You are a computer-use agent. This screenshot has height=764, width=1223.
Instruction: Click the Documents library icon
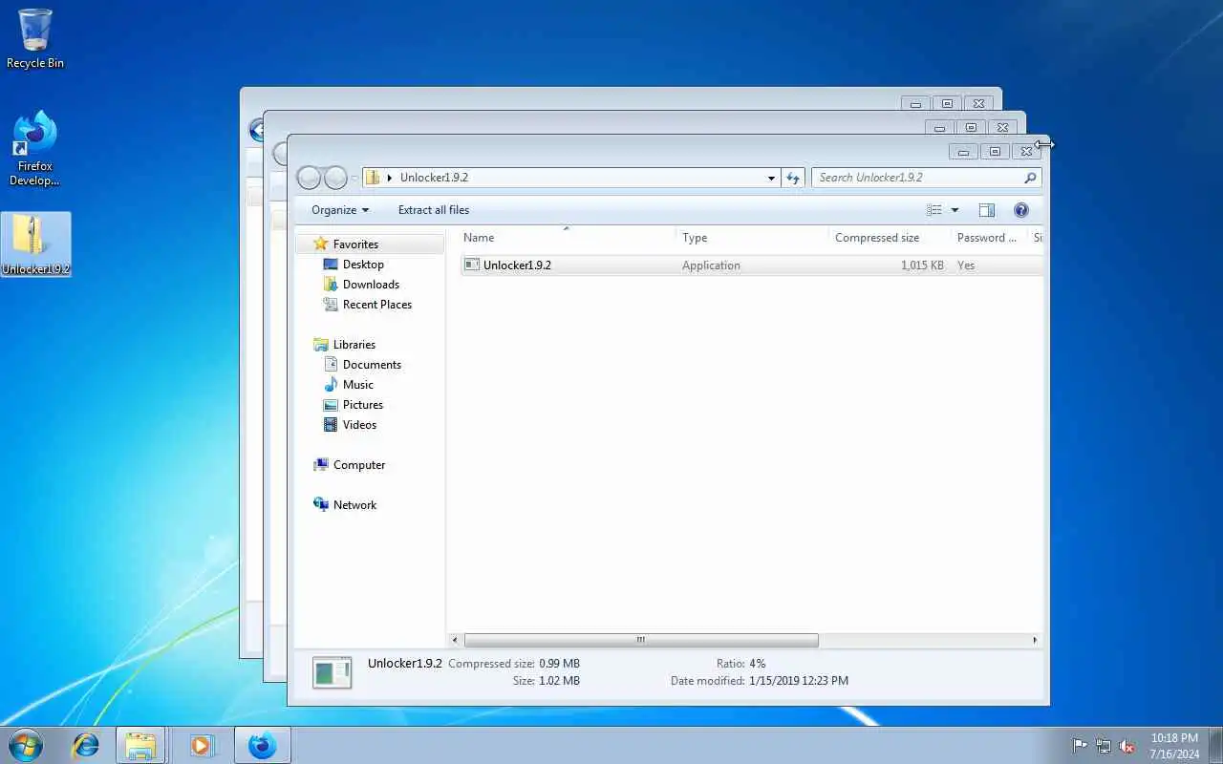(331, 365)
